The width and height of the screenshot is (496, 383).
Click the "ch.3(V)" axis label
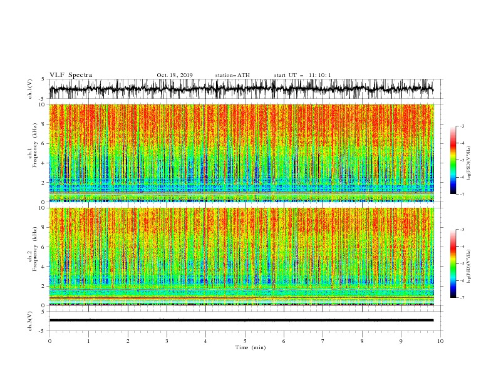30,321
